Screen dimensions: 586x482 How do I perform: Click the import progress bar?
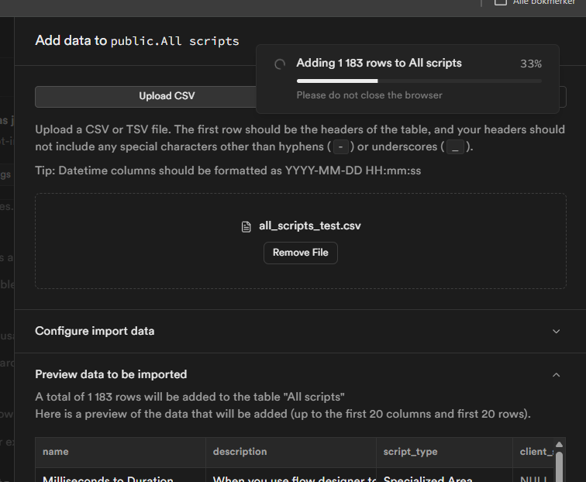(x=419, y=81)
